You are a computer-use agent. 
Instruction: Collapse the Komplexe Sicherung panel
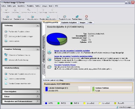pos(38,49)
